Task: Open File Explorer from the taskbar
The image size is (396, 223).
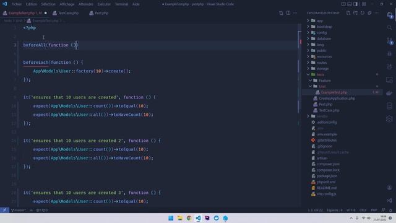Action: (180, 218)
